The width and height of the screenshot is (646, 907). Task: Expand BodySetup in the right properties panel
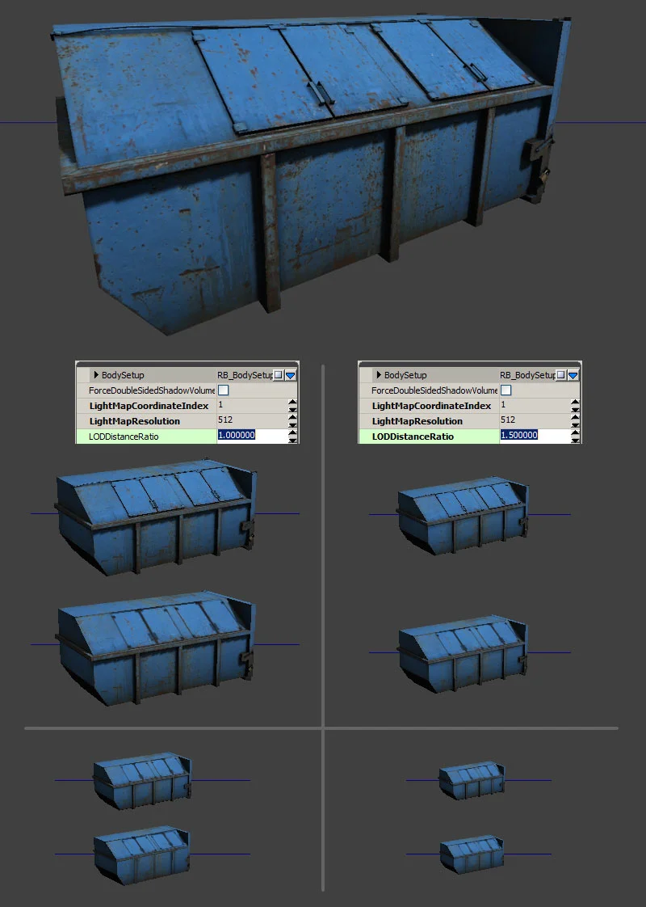point(379,375)
